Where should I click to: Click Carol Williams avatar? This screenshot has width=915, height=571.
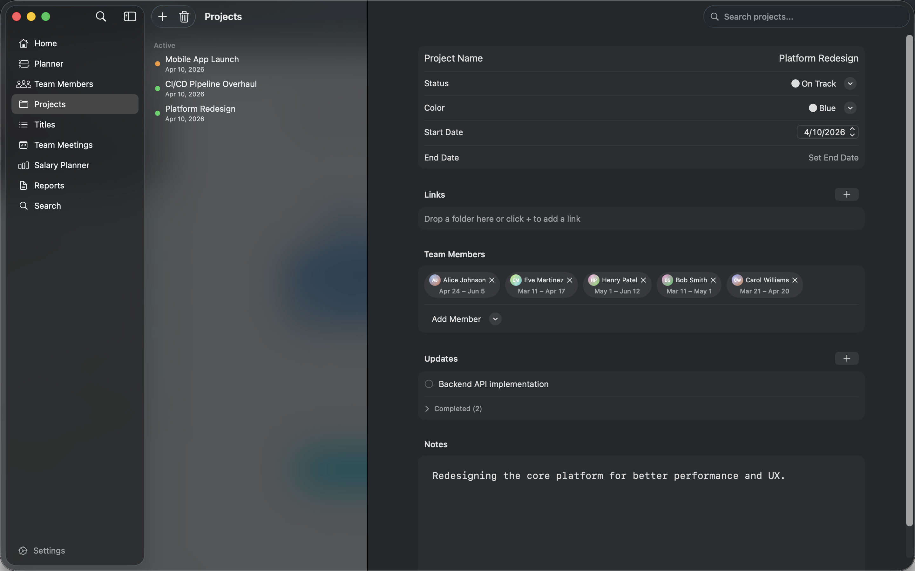(x=737, y=280)
